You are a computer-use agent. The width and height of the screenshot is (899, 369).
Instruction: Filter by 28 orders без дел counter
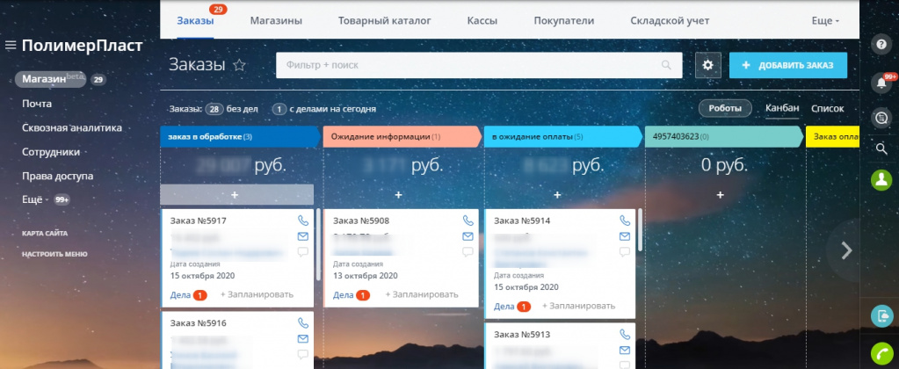coord(231,109)
